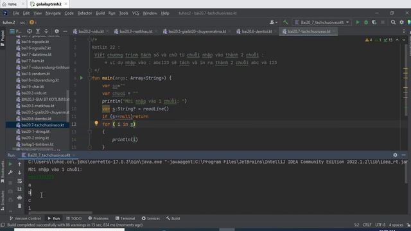Image resolution: width=411 pixels, height=231 pixels.
Task: Open Run panel settings gear
Action: 395,155
